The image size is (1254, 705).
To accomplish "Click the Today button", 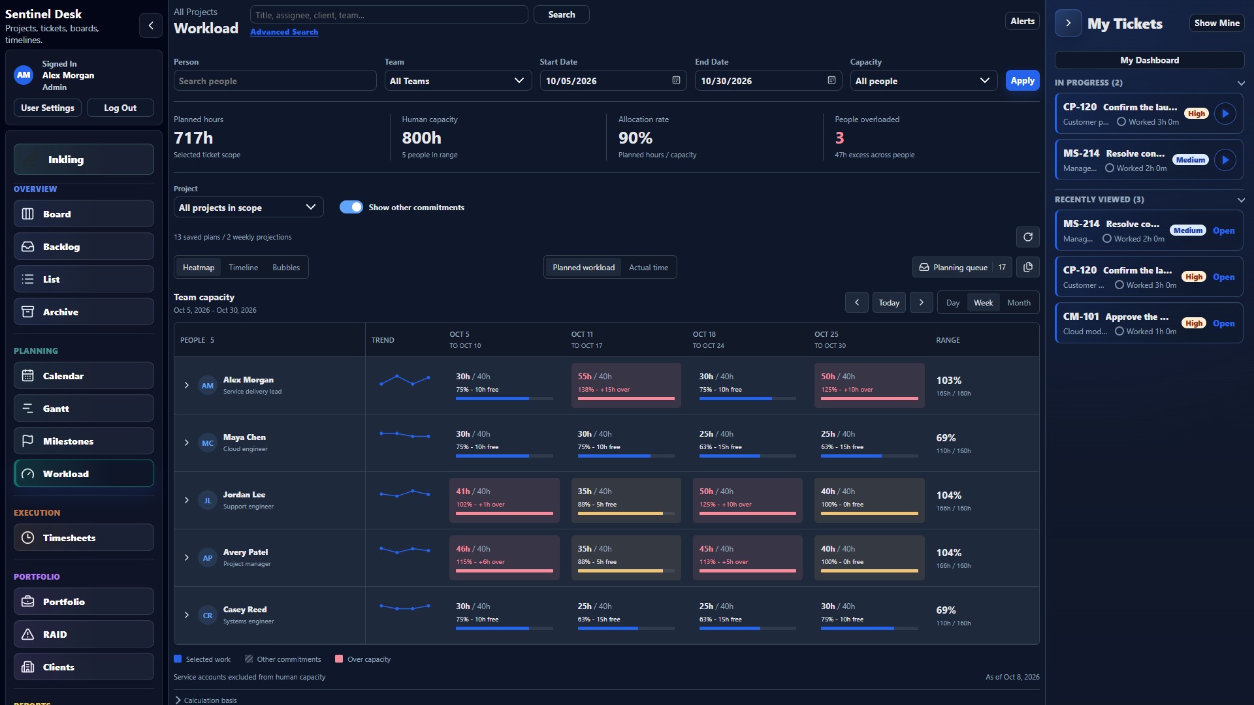I will pyautogui.click(x=889, y=302).
